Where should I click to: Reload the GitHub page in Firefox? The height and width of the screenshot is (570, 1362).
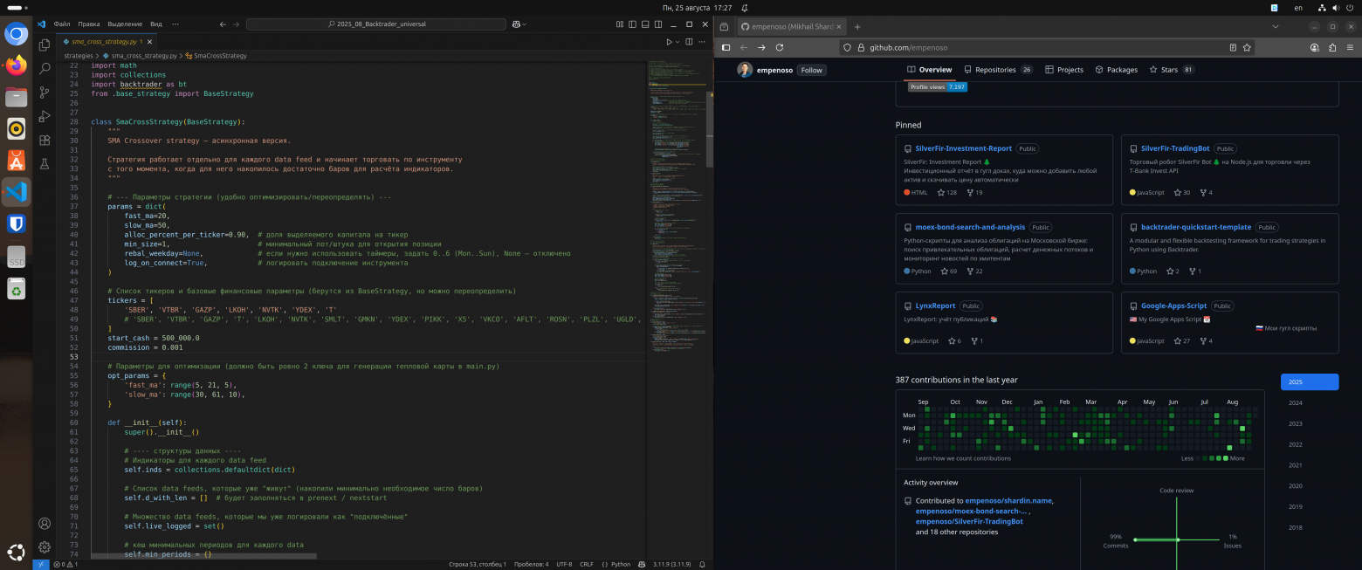[x=780, y=48]
